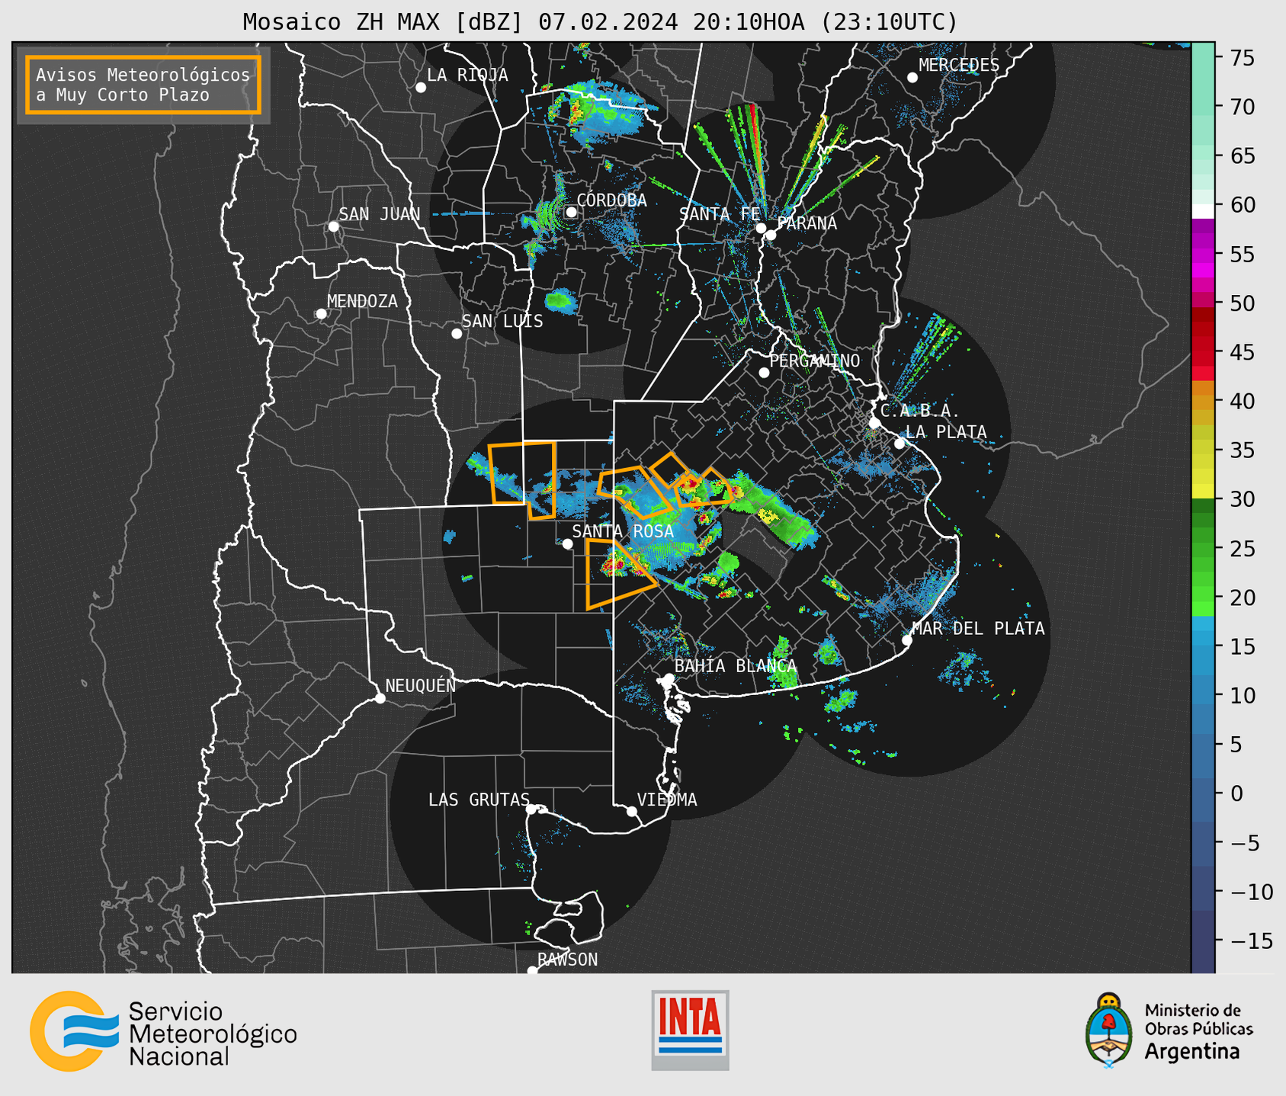Viewport: 1286px width, 1096px height.
Task: Click the mint-green 70 dBZ band on the color scale
Action: 1203,107
